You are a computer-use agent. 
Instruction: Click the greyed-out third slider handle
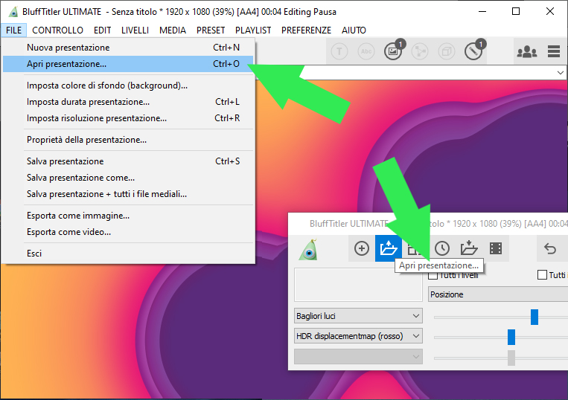[511, 358]
